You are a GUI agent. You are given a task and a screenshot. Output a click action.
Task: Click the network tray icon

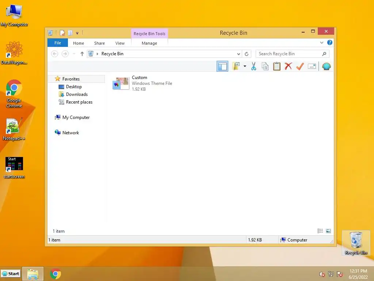point(331,274)
